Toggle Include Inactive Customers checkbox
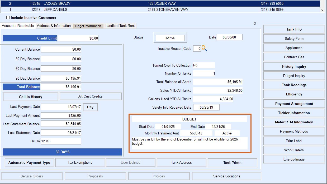327x184 pixels. 8,18
